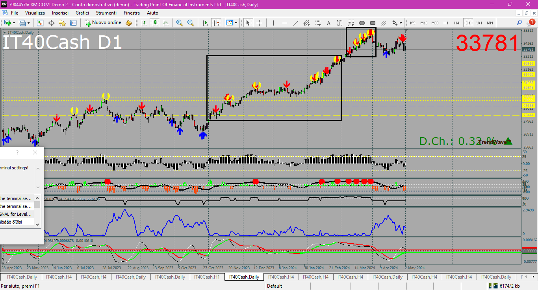Image resolution: width=538 pixels, height=290 pixels.
Task: Toggle the Terminal panel icon
Action: pyautogui.click(x=73, y=23)
